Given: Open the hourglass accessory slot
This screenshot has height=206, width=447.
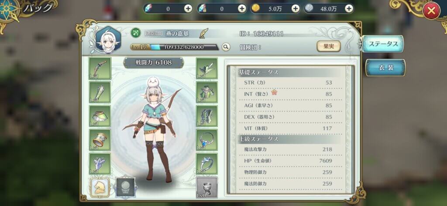Looking at the screenshot, I should coord(100,140).
